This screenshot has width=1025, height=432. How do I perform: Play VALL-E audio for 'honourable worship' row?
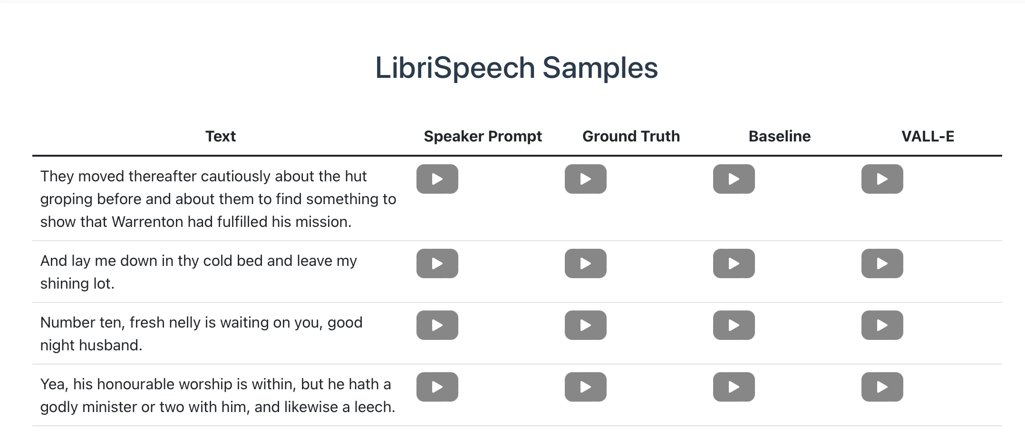882,387
